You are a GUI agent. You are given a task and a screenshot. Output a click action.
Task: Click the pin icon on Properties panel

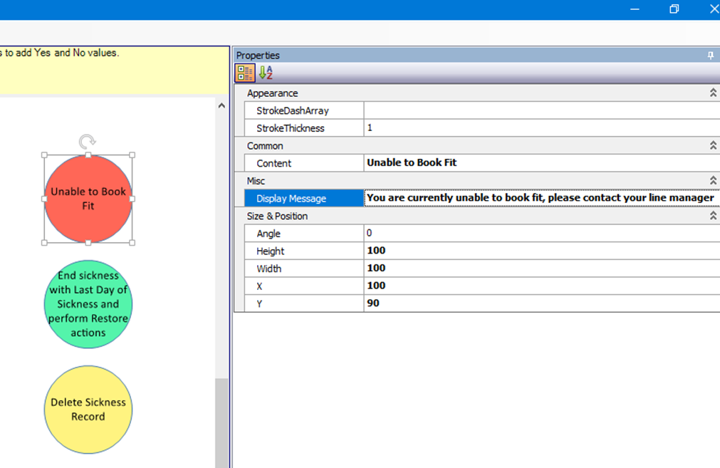click(710, 56)
